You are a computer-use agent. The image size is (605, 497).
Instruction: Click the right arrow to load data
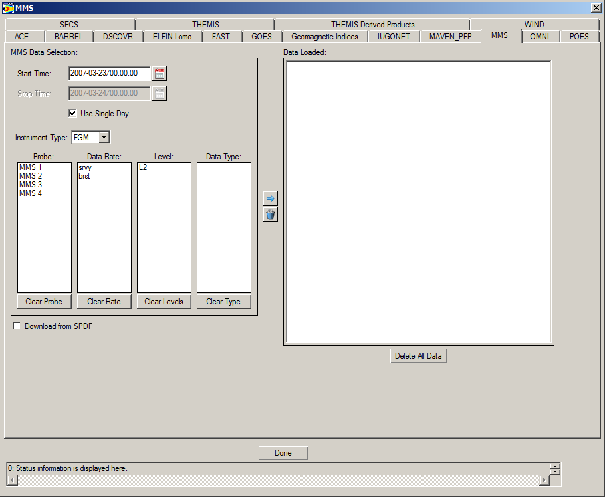(270, 199)
